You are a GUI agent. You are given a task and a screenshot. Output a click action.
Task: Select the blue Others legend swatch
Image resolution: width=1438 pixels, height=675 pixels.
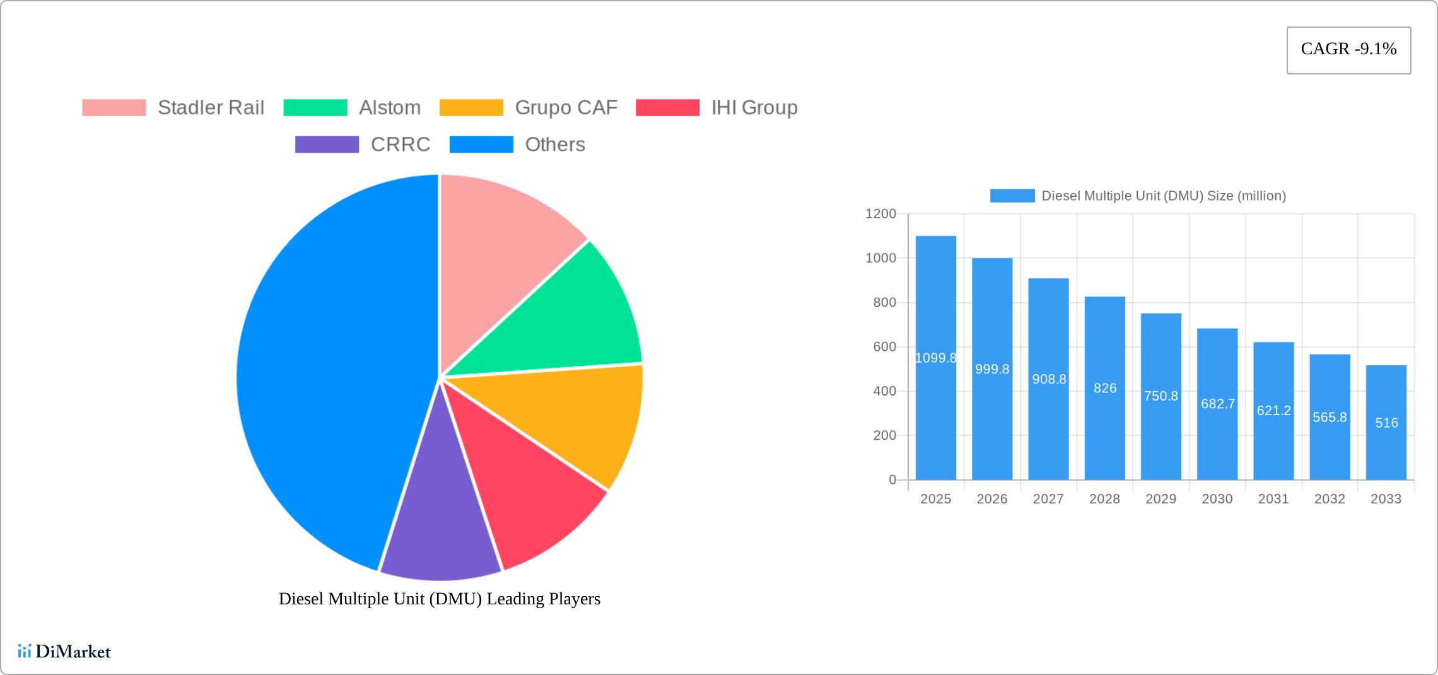(x=481, y=144)
